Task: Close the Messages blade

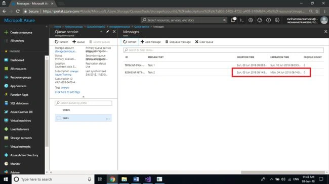Action: pyautogui.click(x=325, y=32)
